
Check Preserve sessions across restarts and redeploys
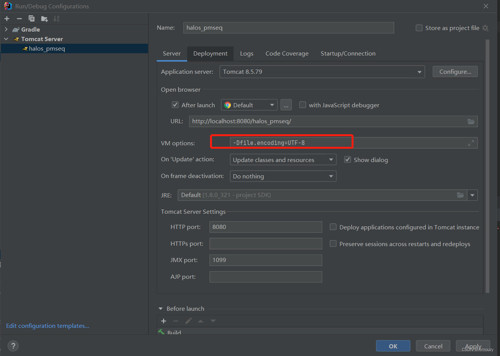pyautogui.click(x=333, y=243)
